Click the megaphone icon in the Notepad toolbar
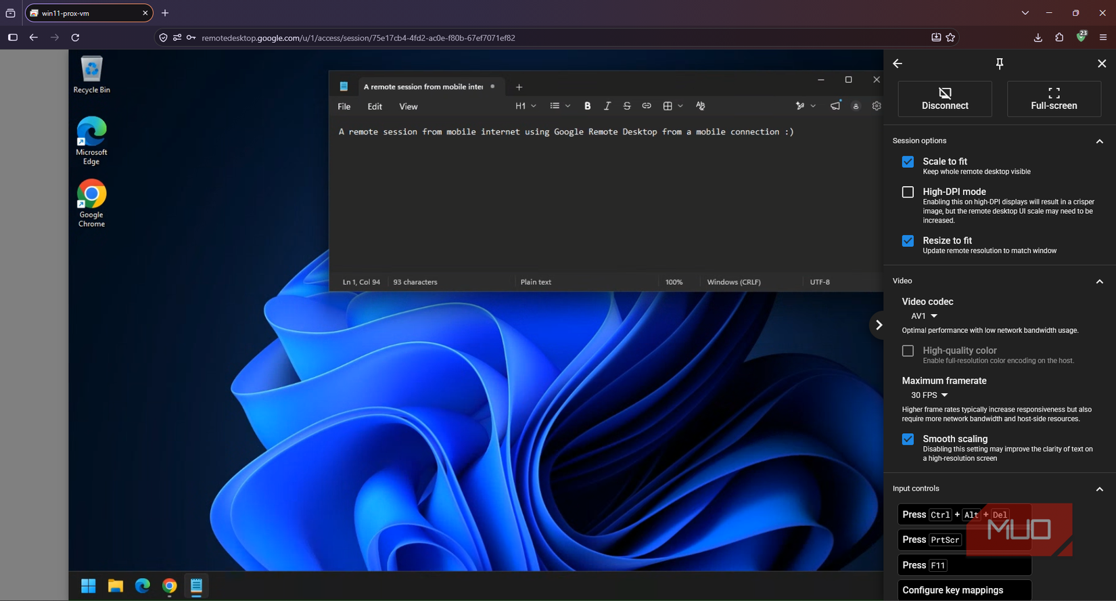1116x601 pixels. click(835, 106)
